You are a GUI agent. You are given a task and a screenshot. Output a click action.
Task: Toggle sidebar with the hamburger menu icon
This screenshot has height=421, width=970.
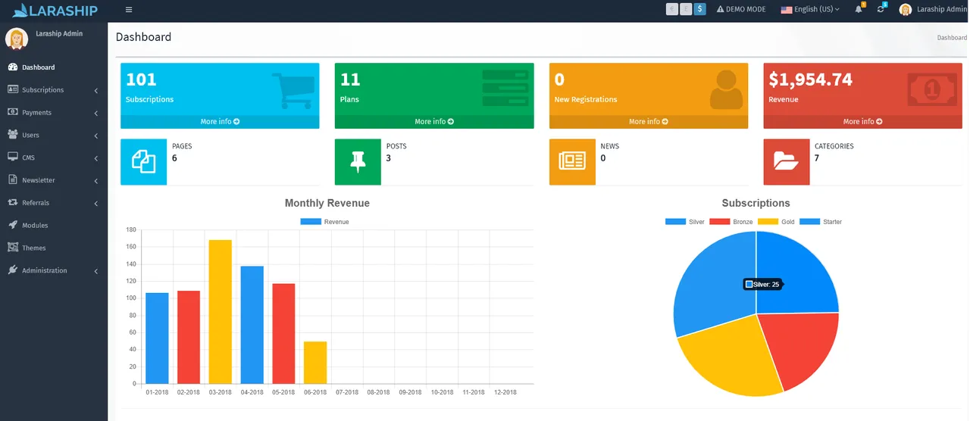tap(129, 10)
